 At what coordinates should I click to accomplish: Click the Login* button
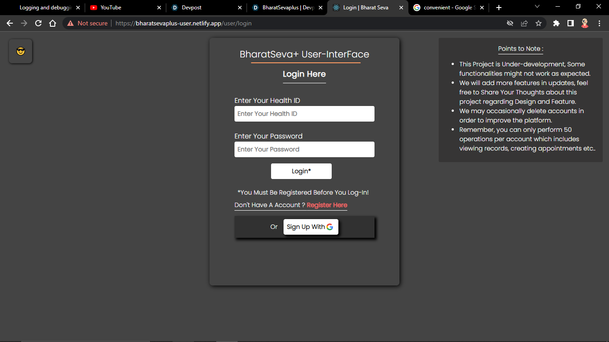[x=301, y=171]
